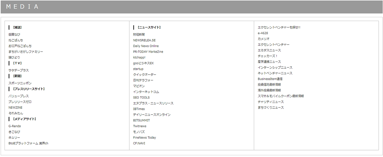Screen dimensions: 383x157
Task: Select the まちづくりニュース entry
Action: (271, 108)
